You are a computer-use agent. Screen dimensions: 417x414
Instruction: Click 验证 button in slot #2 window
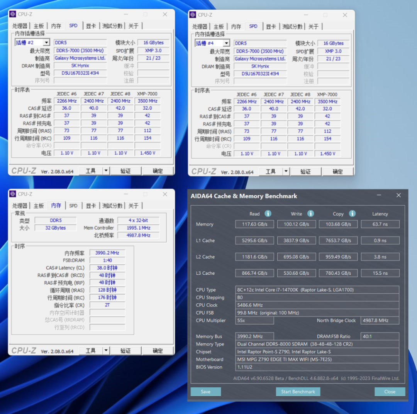click(125, 171)
